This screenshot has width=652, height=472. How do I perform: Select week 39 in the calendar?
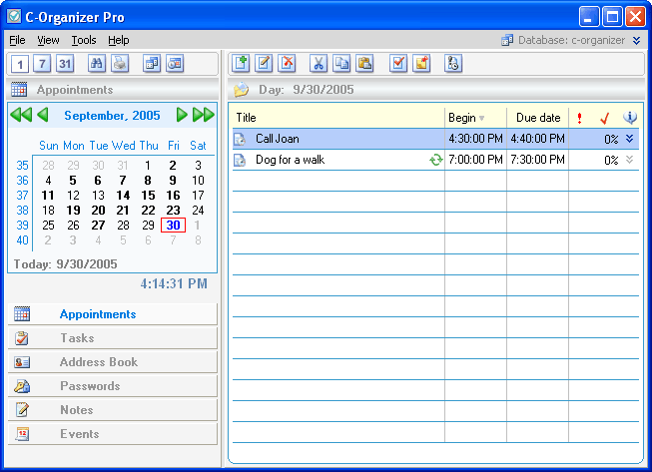[22, 226]
